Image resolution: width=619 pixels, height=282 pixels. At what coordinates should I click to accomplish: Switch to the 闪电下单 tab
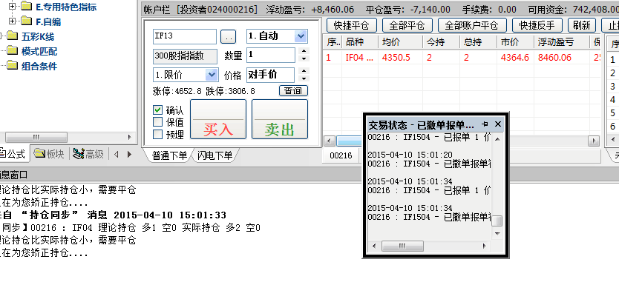click(x=215, y=156)
